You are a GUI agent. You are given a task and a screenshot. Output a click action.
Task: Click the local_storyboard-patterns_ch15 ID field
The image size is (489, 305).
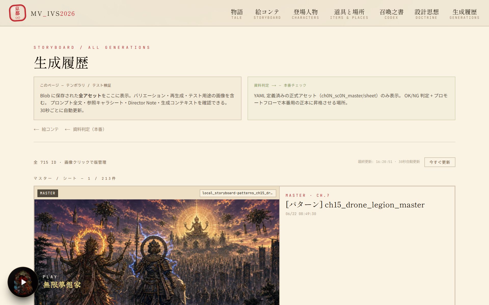pos(238,193)
